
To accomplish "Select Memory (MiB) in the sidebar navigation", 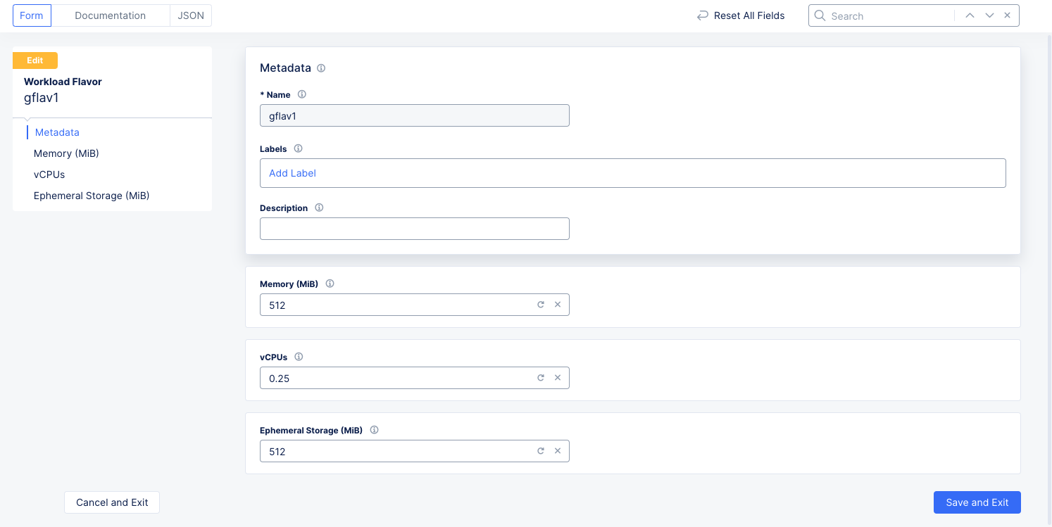I will (66, 153).
